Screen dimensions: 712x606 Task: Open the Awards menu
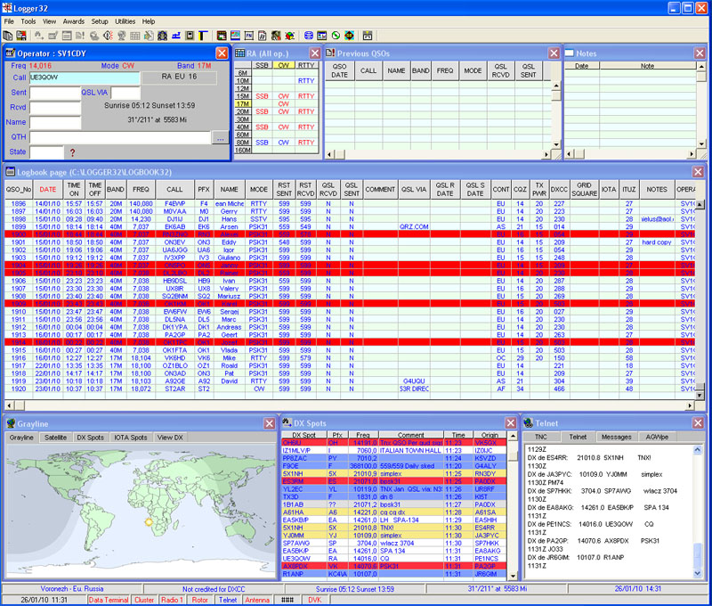pos(74,20)
